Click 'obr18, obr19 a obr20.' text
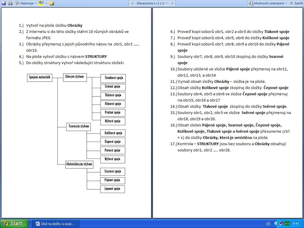 (x=197, y=119)
